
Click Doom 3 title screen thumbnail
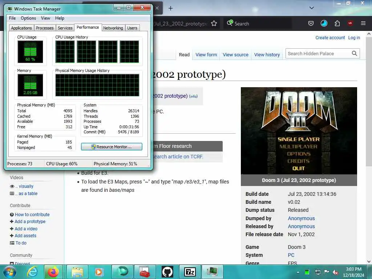299,131
